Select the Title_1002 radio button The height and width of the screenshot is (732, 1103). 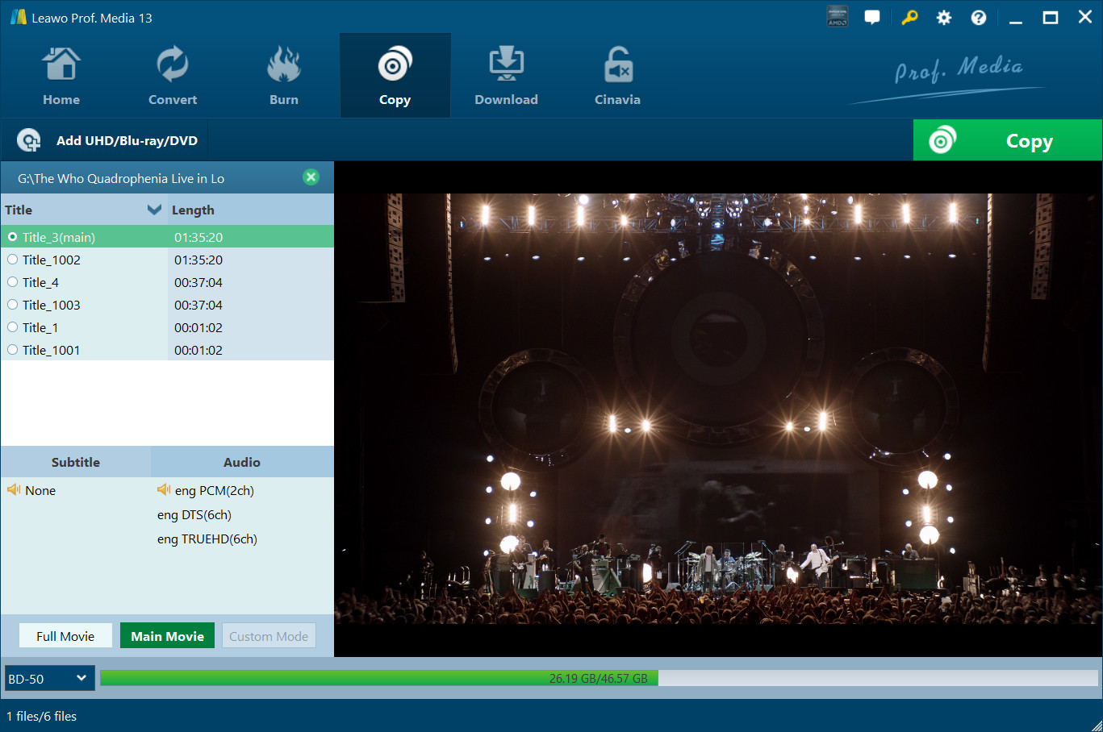pyautogui.click(x=13, y=260)
